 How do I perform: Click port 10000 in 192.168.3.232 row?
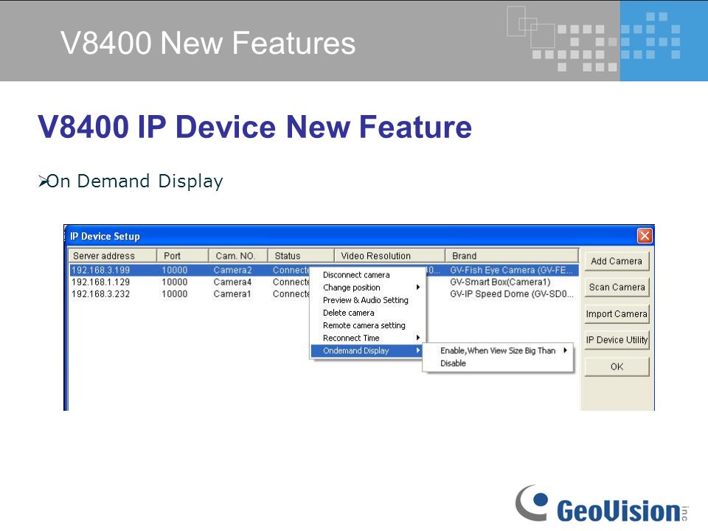click(174, 294)
